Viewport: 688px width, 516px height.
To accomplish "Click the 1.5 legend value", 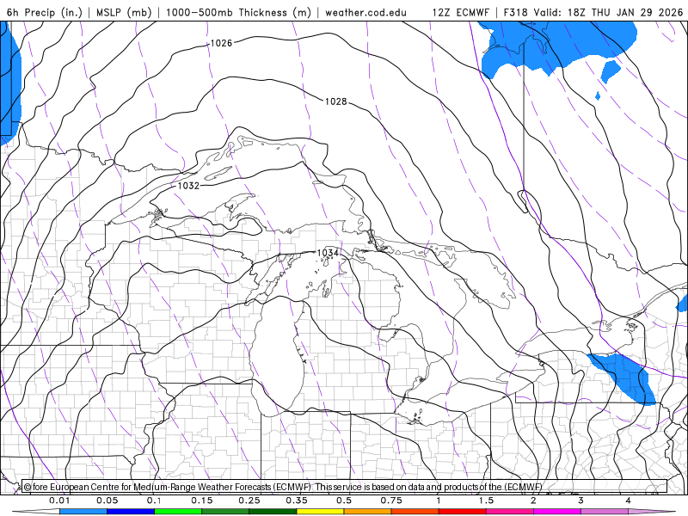I will point(486,501).
